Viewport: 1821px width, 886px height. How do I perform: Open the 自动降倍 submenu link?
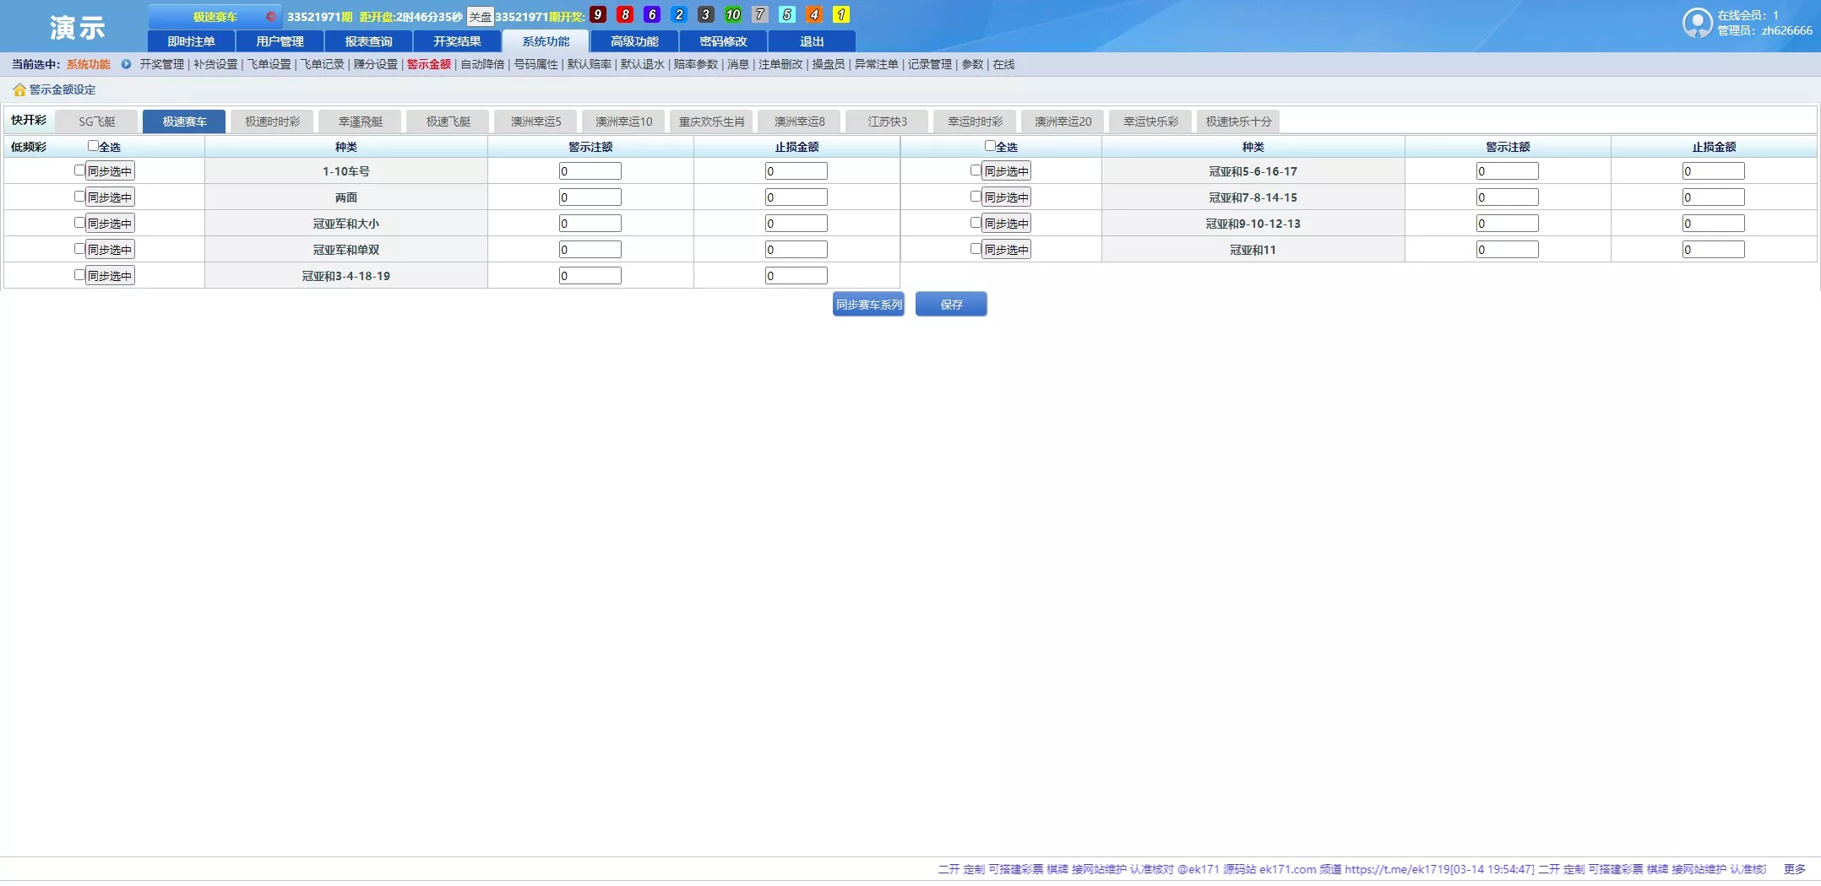pyautogui.click(x=482, y=64)
